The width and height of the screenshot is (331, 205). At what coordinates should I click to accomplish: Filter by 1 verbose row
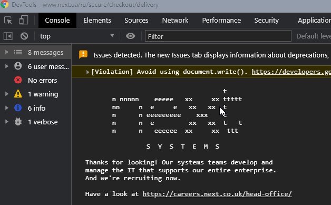35,122
